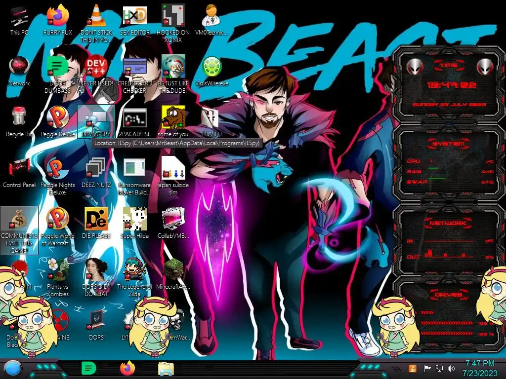The image size is (506, 379).
Task: Click the NETWORK widget header
Action: 449,223
